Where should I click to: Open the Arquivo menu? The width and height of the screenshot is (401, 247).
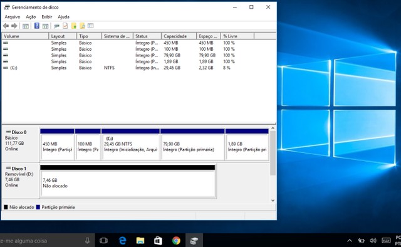click(13, 17)
